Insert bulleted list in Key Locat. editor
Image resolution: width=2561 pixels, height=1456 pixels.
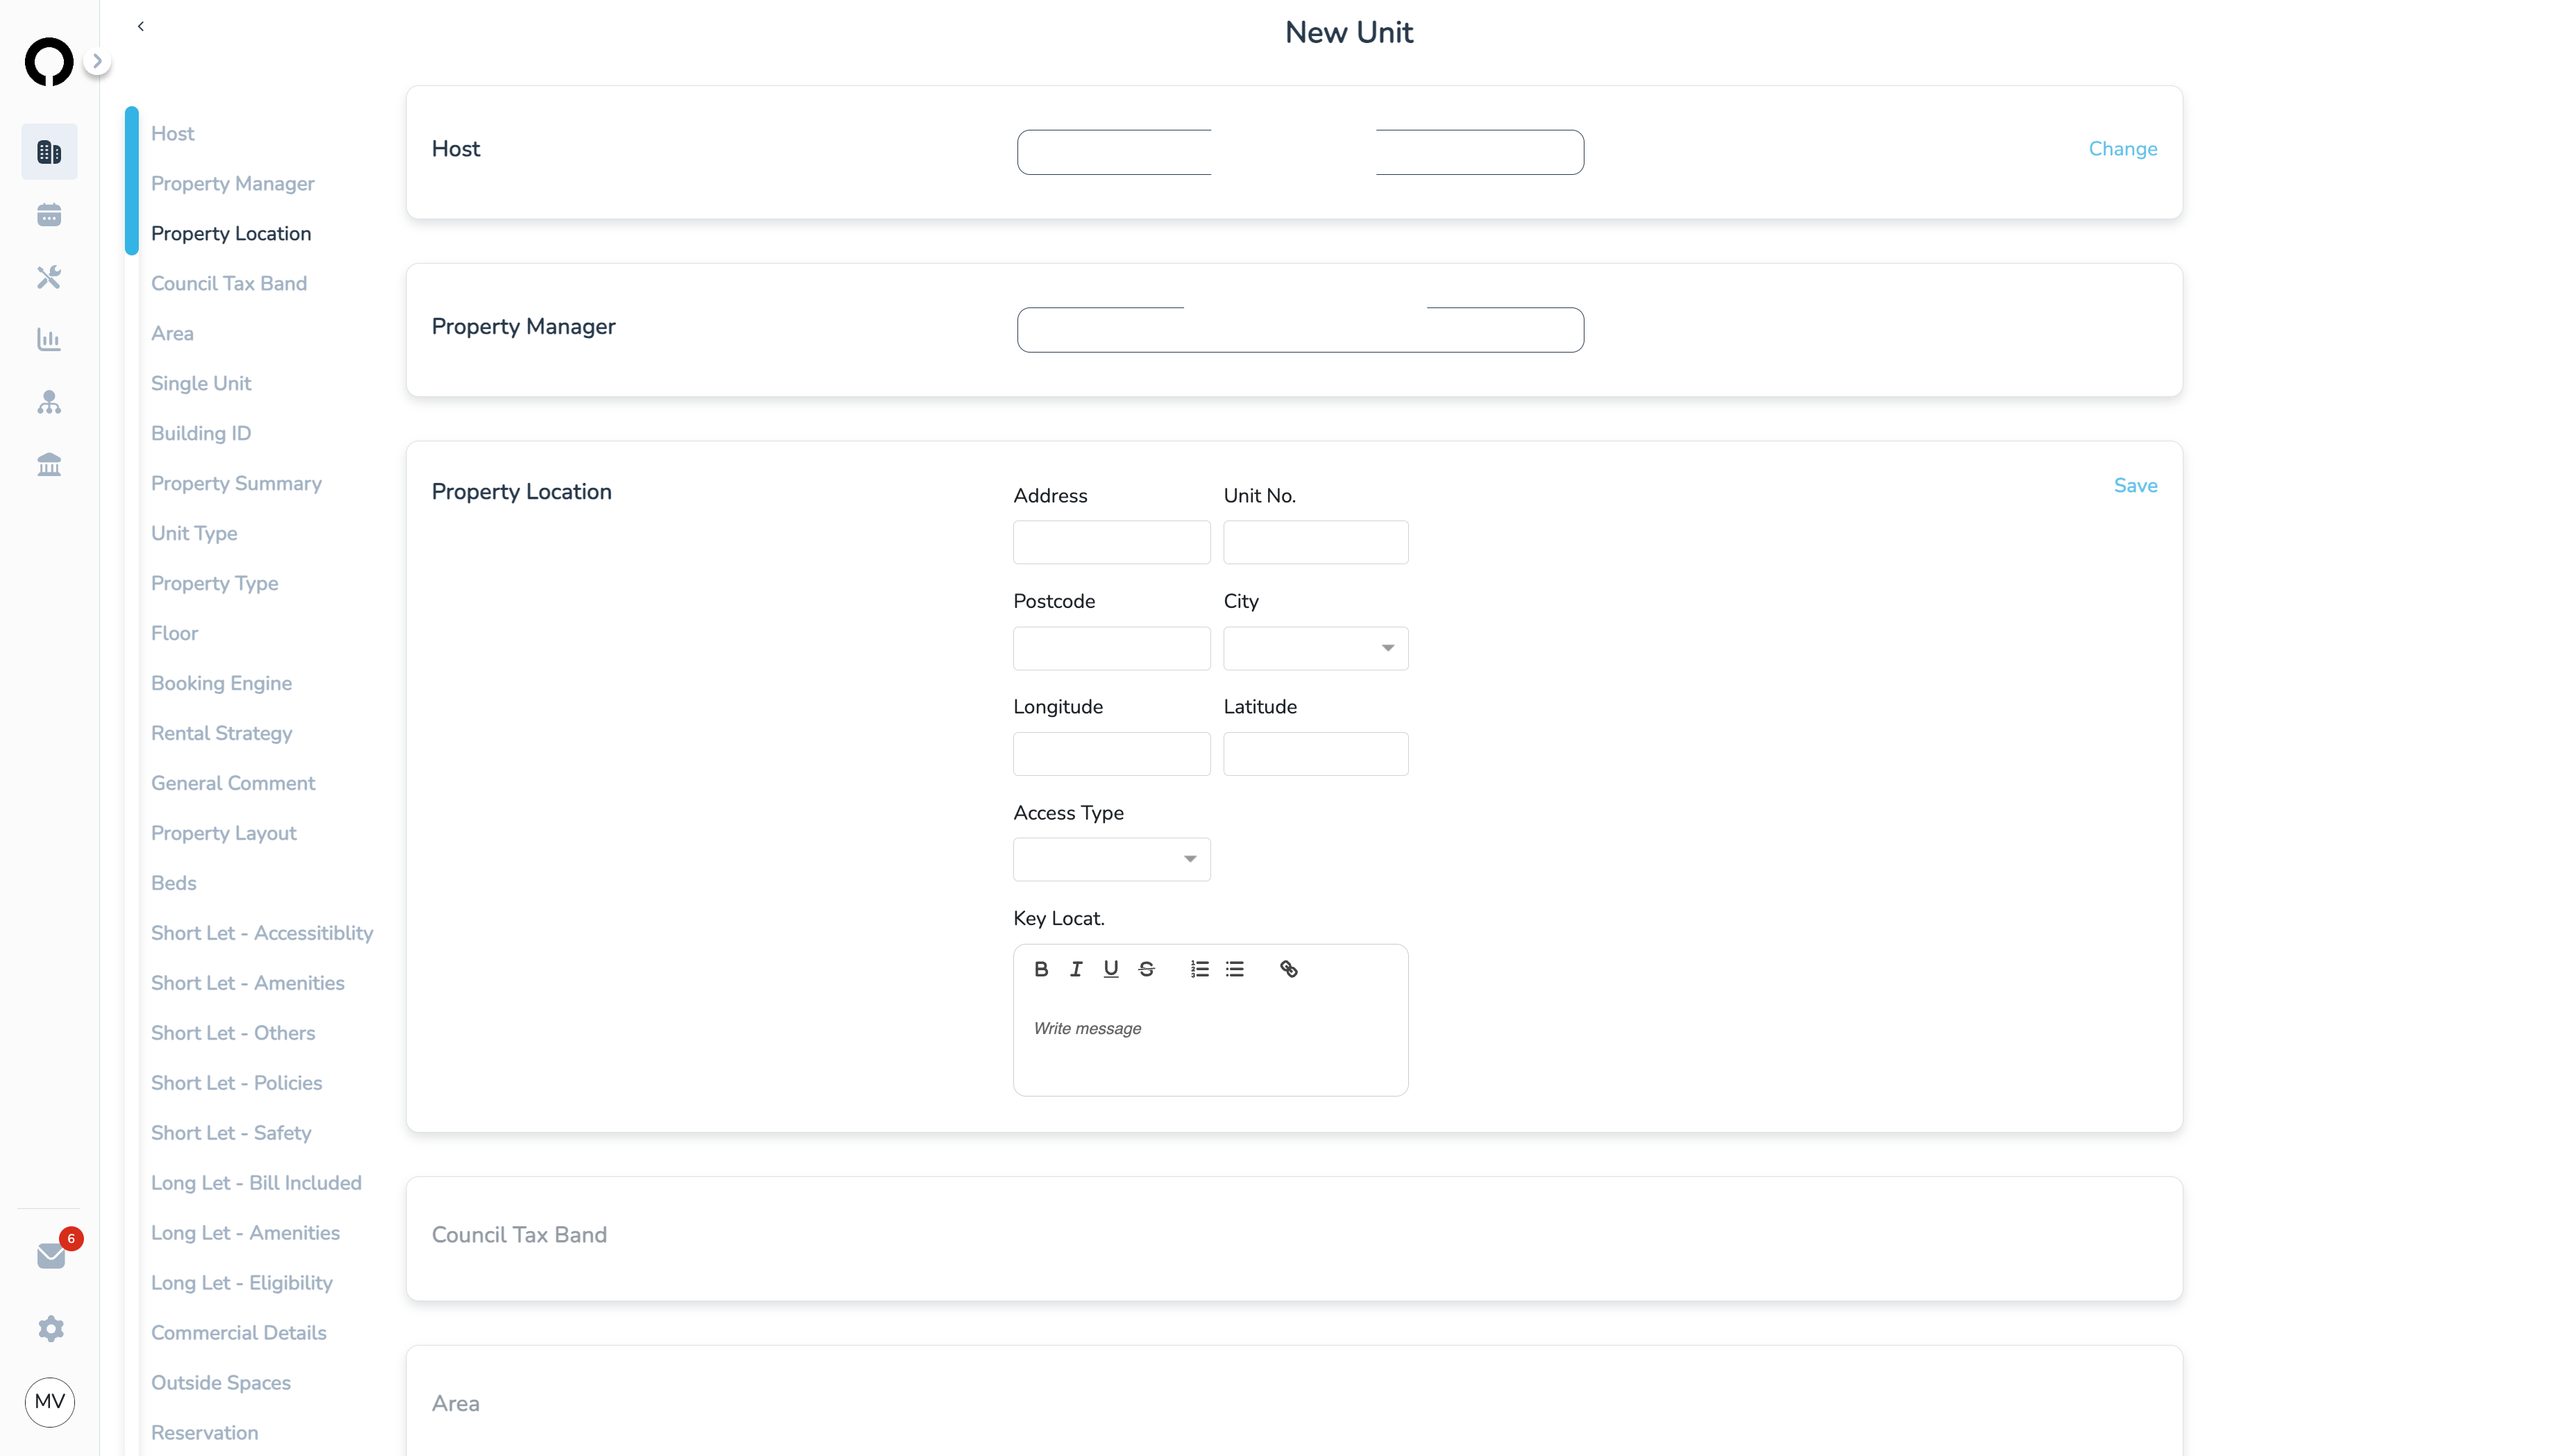click(x=1235, y=969)
